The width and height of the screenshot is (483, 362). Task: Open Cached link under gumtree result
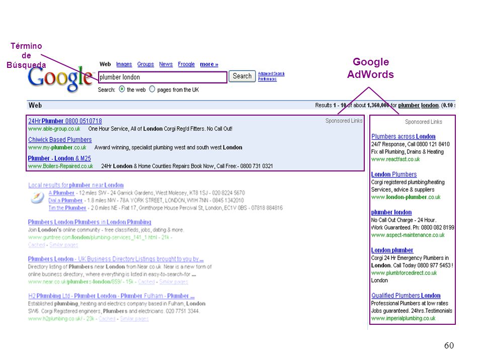click(x=36, y=245)
